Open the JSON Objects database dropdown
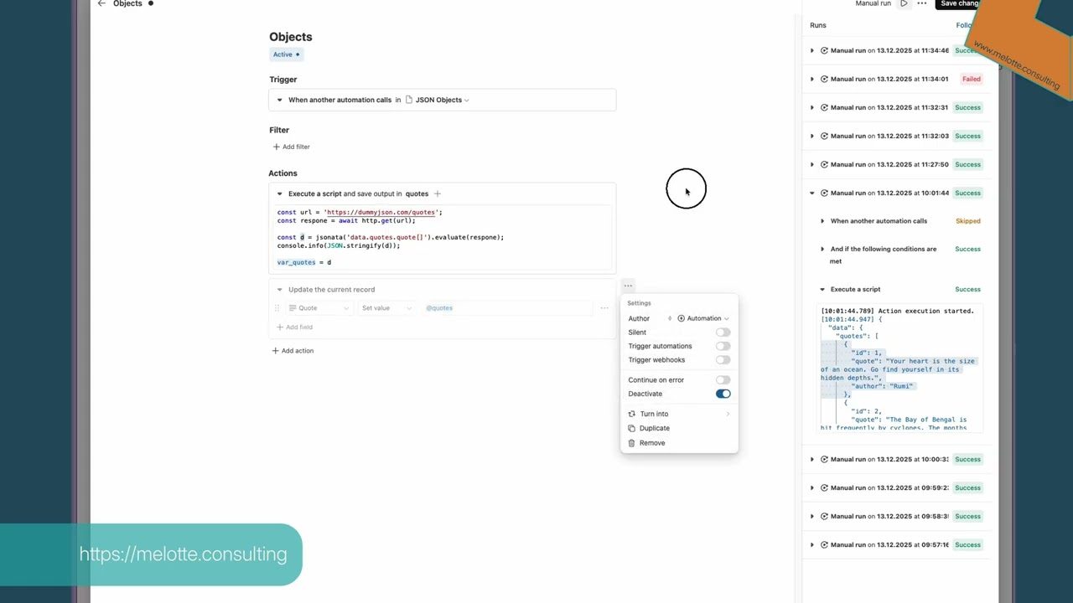 [x=438, y=100]
